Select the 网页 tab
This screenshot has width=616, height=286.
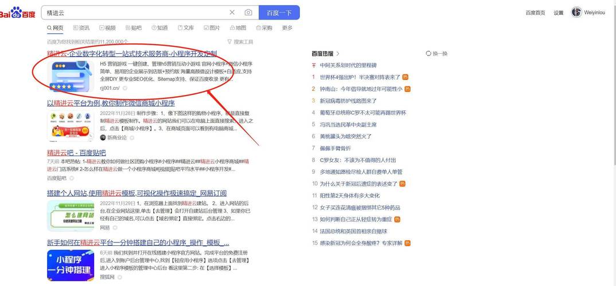coord(55,28)
